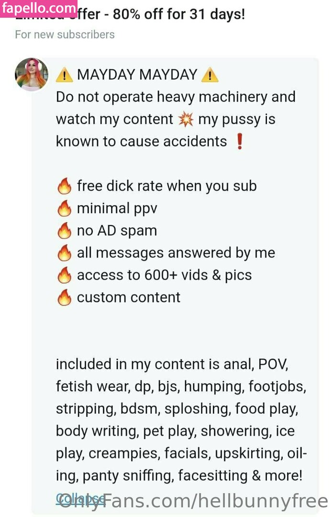Click the fapello.com logo badge
This screenshot has width=334, height=517.
(x=39, y=8)
